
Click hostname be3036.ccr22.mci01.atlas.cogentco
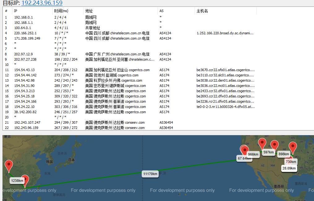pos(226,86)
